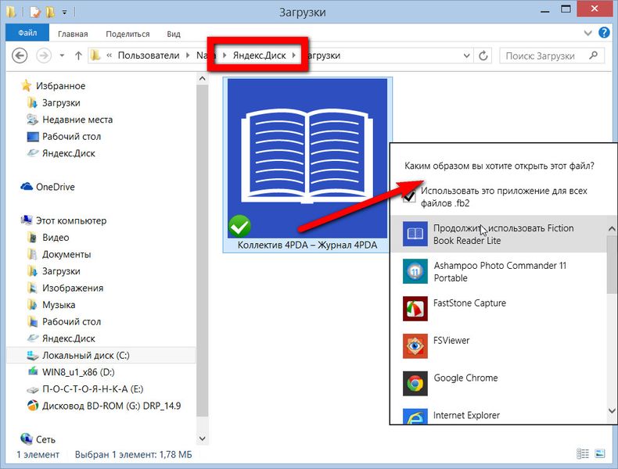Select the FSViewer app icon

coord(415,346)
